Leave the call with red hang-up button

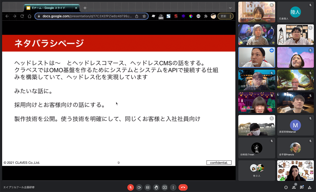[183, 187]
